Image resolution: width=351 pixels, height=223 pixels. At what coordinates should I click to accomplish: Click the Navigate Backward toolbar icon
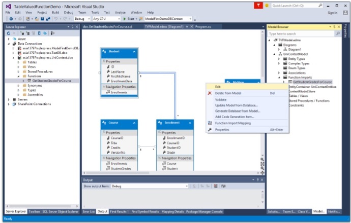coord(11,19)
